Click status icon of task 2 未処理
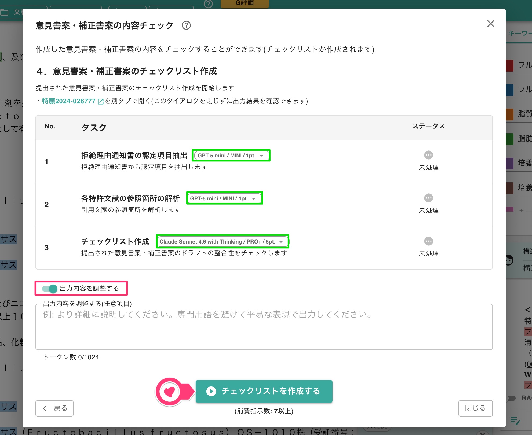This screenshot has width=532, height=435. [428, 198]
